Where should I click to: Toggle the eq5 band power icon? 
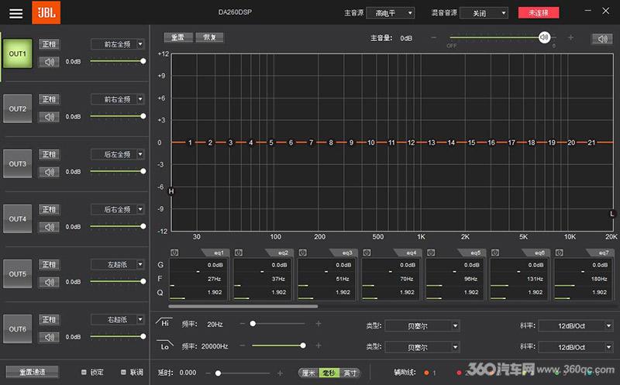coord(431,253)
